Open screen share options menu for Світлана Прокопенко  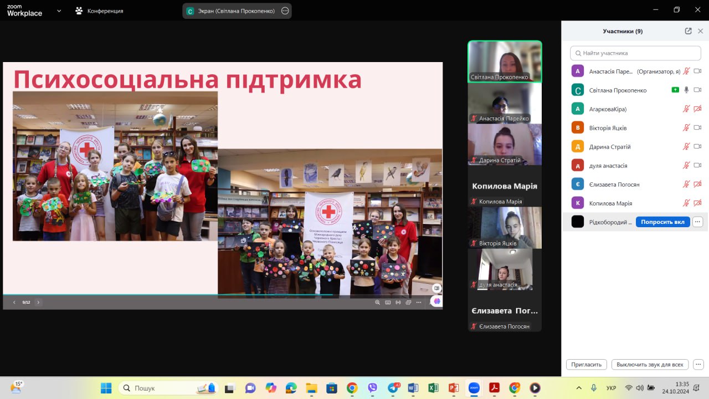pos(285,11)
